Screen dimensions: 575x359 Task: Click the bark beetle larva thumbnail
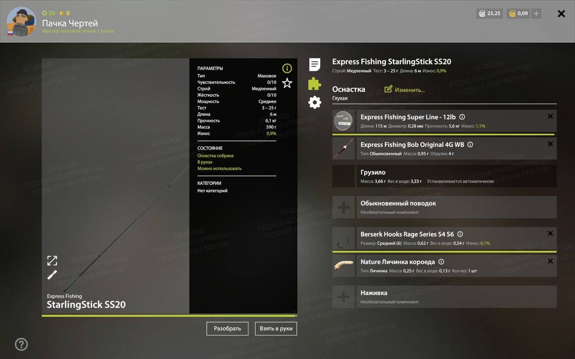click(x=344, y=266)
